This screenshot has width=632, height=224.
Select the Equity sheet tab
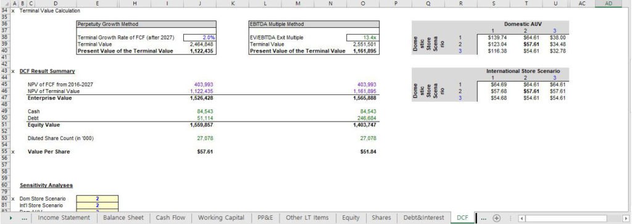[351, 218]
